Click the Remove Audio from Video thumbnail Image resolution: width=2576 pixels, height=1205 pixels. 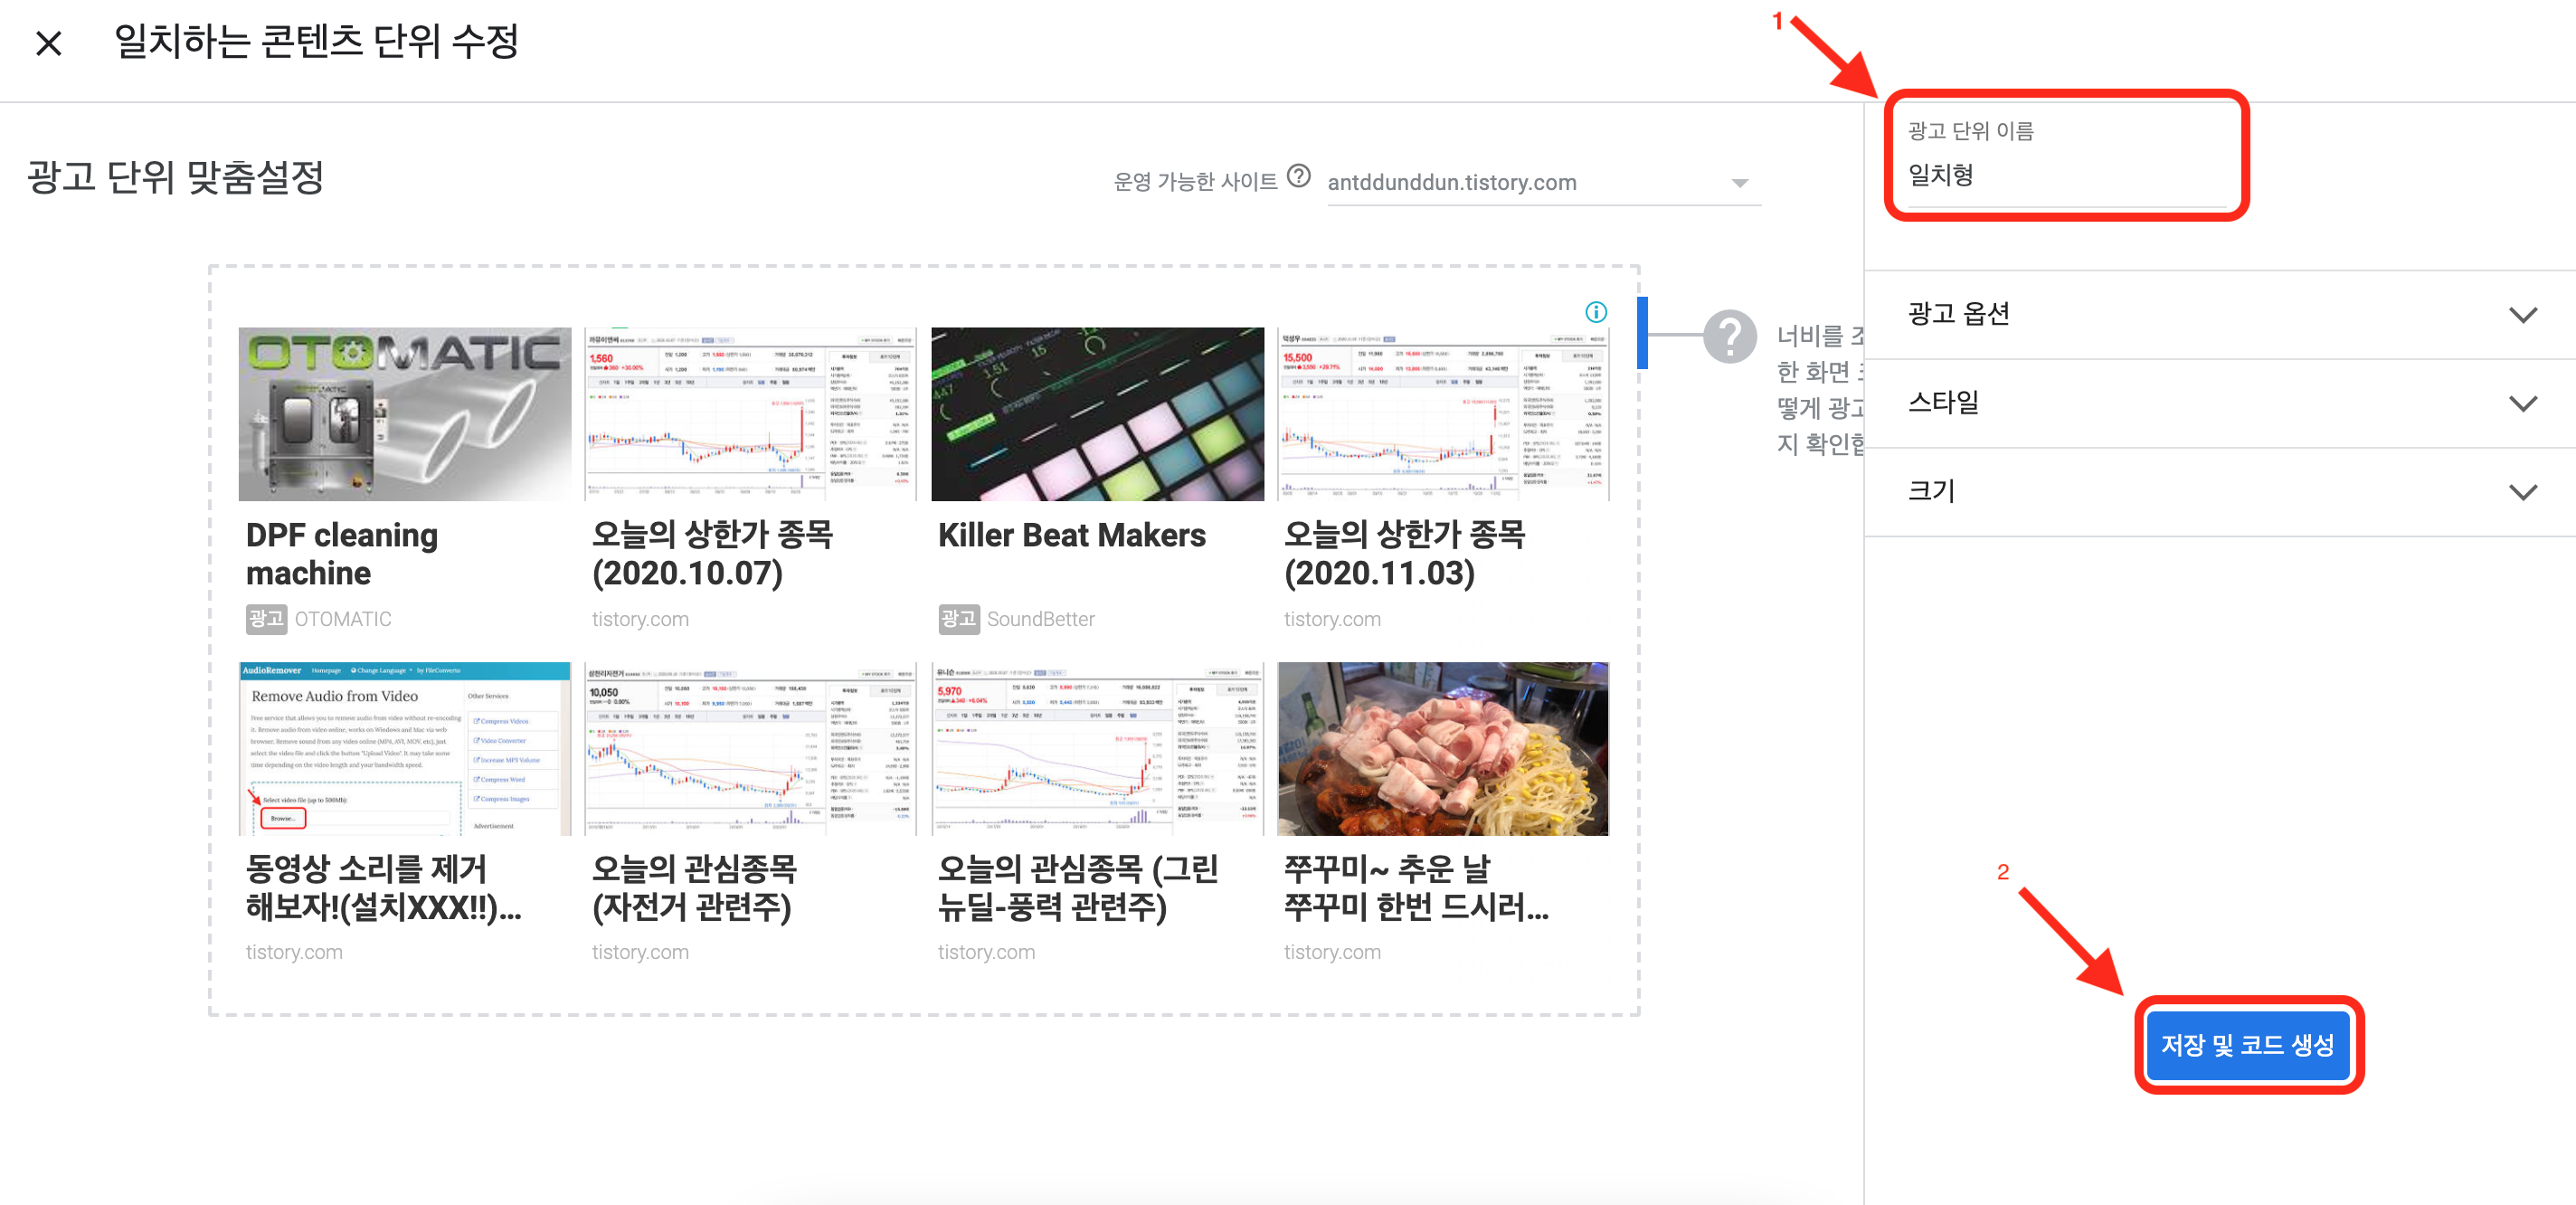pos(405,748)
